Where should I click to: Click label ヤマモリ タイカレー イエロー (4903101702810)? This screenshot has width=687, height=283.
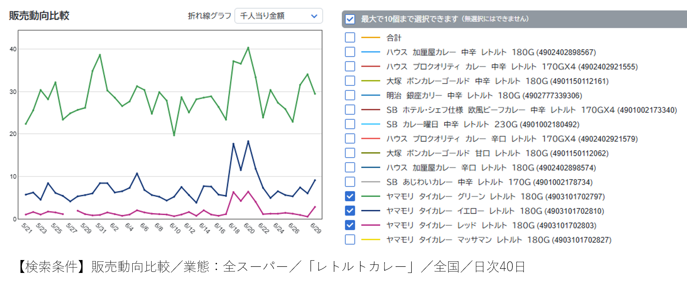click(x=495, y=211)
